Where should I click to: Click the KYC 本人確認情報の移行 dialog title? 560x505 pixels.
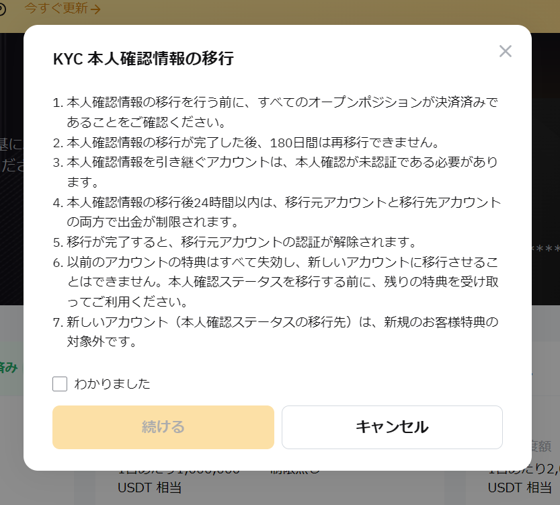click(x=143, y=59)
